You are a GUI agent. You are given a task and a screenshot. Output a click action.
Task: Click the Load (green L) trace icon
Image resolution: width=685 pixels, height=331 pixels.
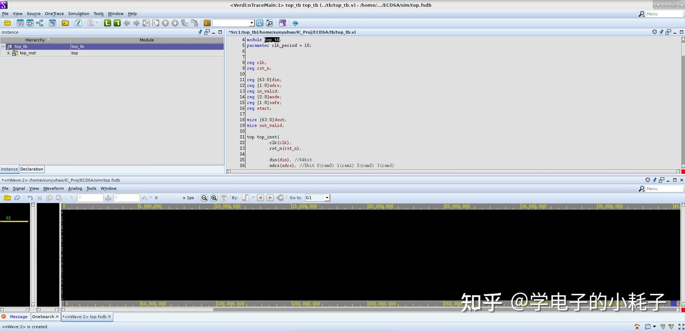pos(108,23)
